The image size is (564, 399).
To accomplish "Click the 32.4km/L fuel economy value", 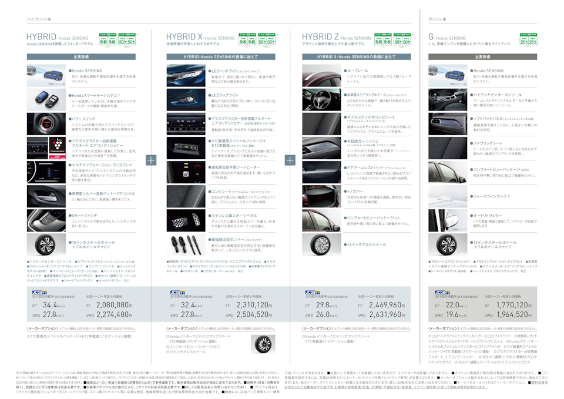I will (192, 305).
